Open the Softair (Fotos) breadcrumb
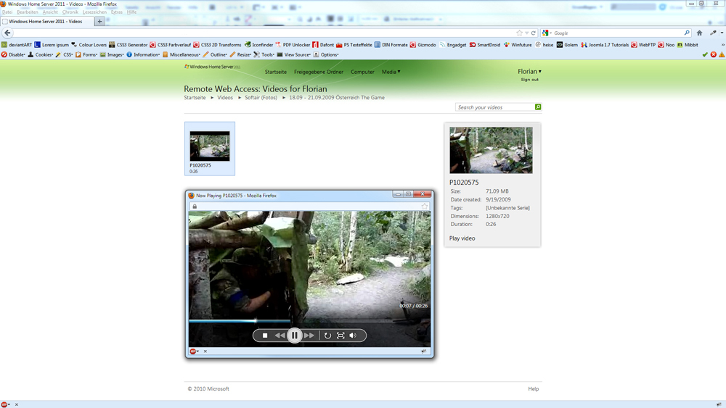Image resolution: width=726 pixels, height=408 pixels. (261, 98)
